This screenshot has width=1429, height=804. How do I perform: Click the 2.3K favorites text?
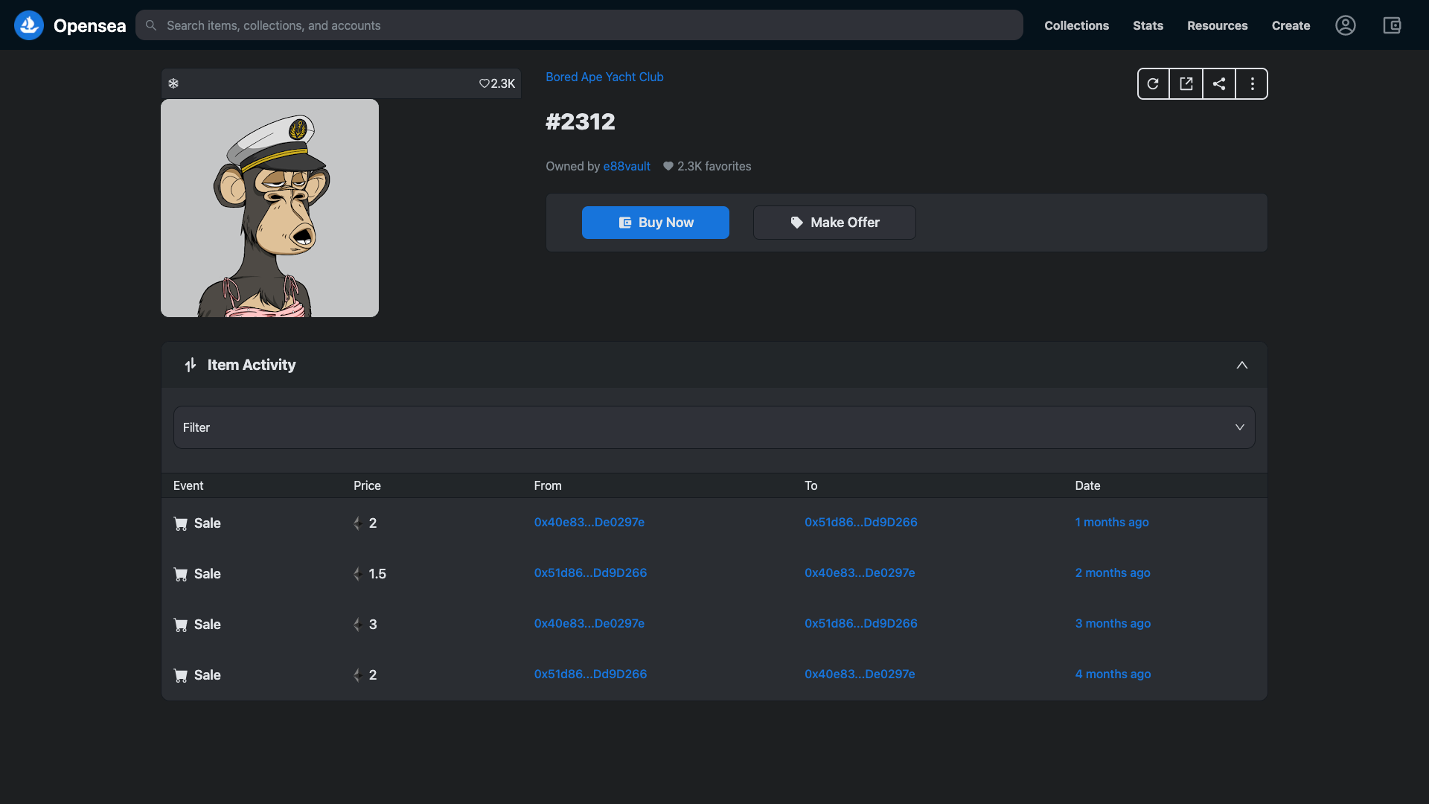coord(714,166)
